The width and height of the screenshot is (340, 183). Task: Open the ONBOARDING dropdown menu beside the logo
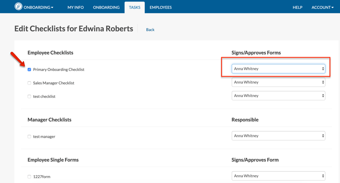coord(39,7)
